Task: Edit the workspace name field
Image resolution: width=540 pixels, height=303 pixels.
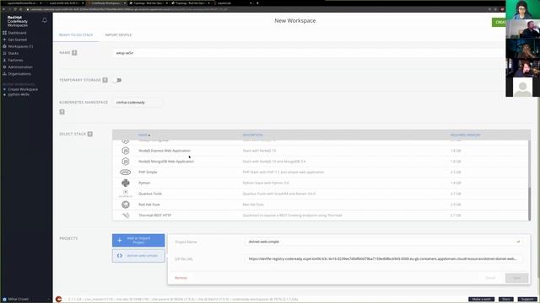Action: (x=308, y=53)
